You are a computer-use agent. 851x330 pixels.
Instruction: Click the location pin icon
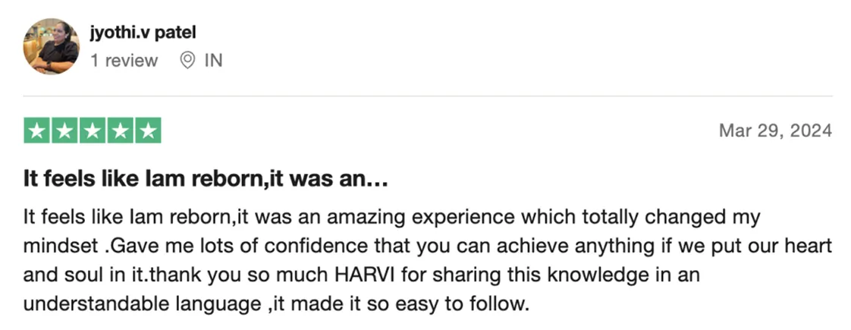click(x=187, y=61)
